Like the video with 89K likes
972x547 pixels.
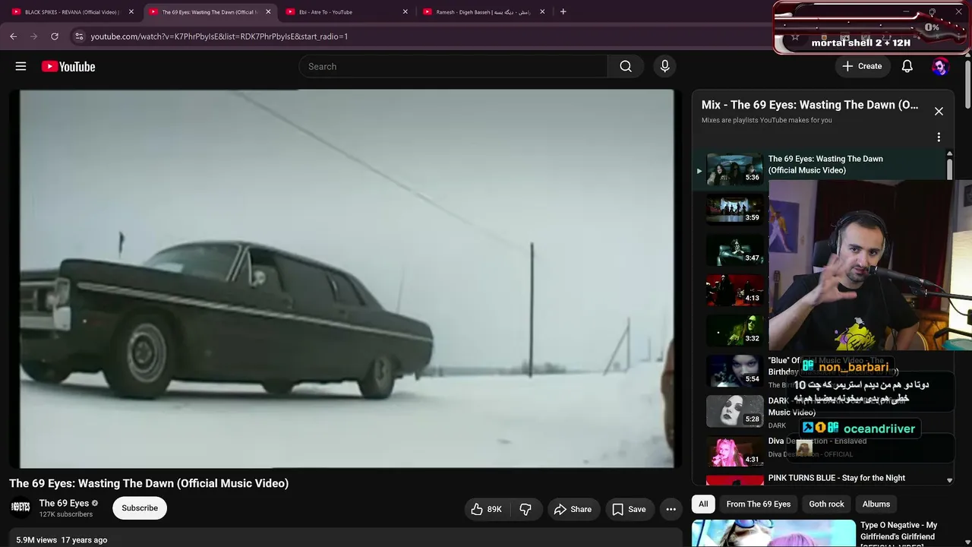click(486, 509)
